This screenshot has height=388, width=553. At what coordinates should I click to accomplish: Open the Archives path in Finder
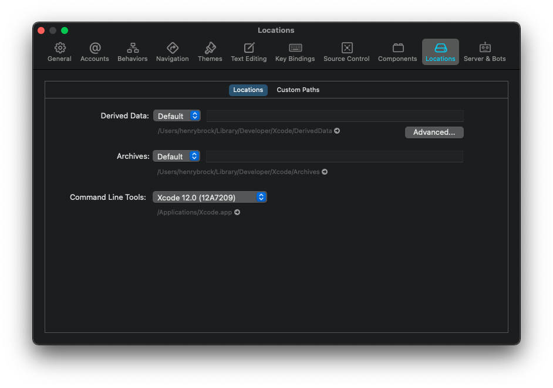(325, 172)
